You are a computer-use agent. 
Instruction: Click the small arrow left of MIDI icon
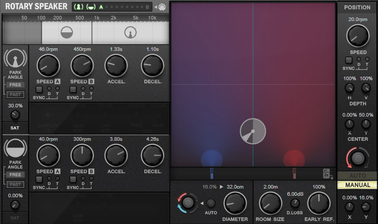(x=156, y=7)
